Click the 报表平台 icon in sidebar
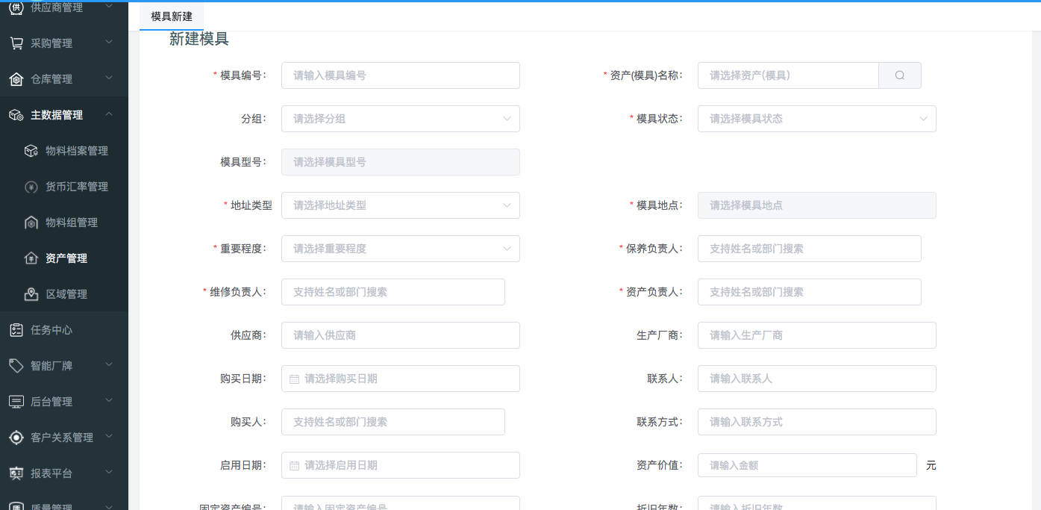This screenshot has width=1041, height=510. pyautogui.click(x=16, y=473)
